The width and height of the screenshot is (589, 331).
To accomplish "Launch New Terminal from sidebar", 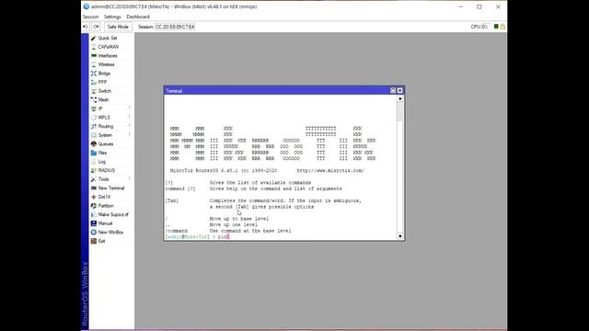I will click(108, 188).
